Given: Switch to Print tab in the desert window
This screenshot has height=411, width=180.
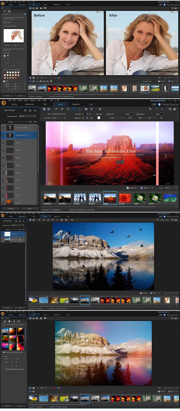Looking at the screenshot, I should point(91,104).
